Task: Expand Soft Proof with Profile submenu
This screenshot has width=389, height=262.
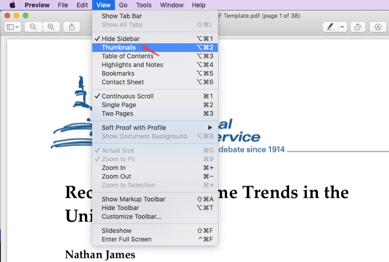Action: tap(155, 128)
